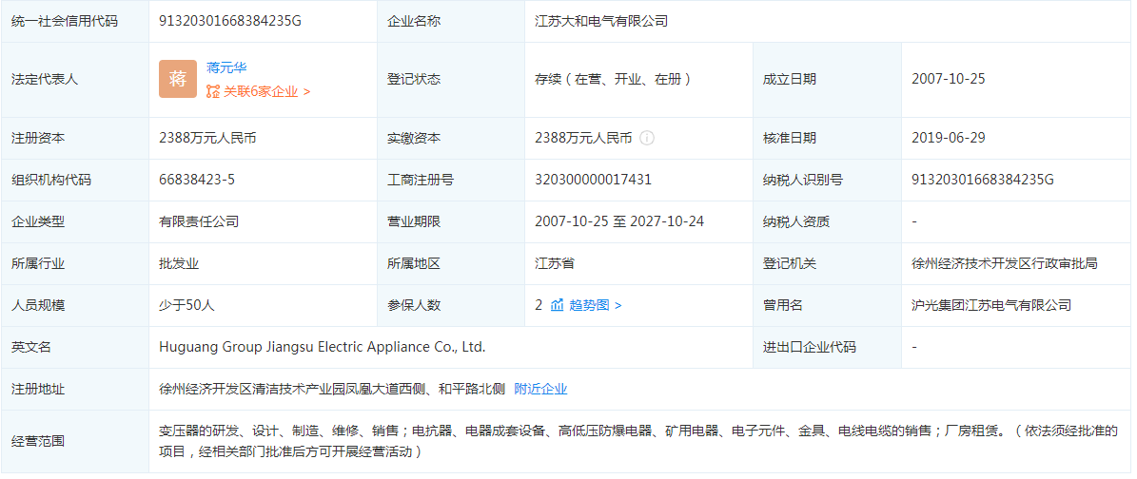
Task: Click the orange 蒋 avatar icon
Action: tap(178, 79)
